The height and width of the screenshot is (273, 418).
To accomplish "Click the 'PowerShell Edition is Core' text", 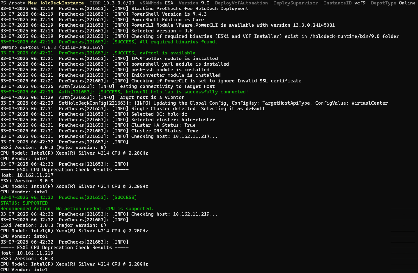I will pos(167,20).
